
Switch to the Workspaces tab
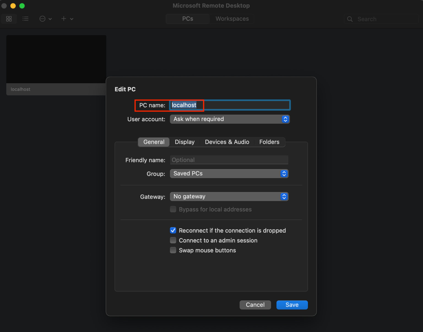(232, 19)
